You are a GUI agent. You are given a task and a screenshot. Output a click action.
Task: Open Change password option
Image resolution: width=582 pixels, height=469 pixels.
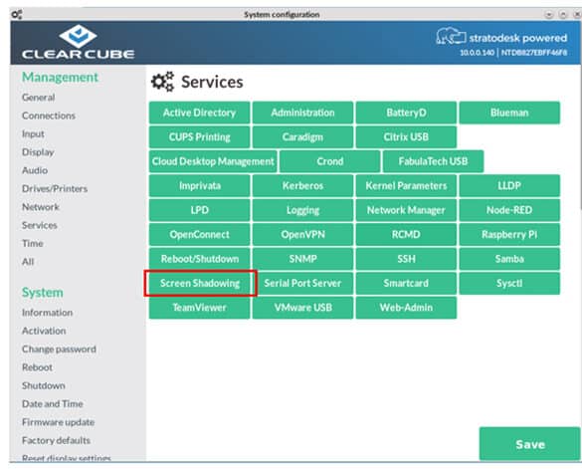coord(59,349)
